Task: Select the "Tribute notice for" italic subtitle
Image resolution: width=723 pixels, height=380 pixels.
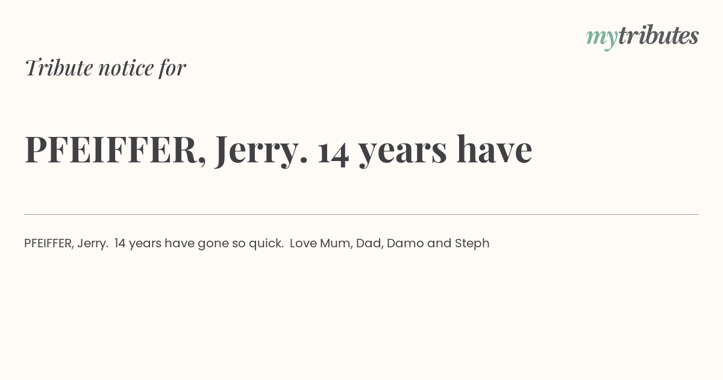Action: [x=105, y=68]
